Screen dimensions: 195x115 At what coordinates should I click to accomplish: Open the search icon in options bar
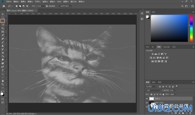point(182,6)
